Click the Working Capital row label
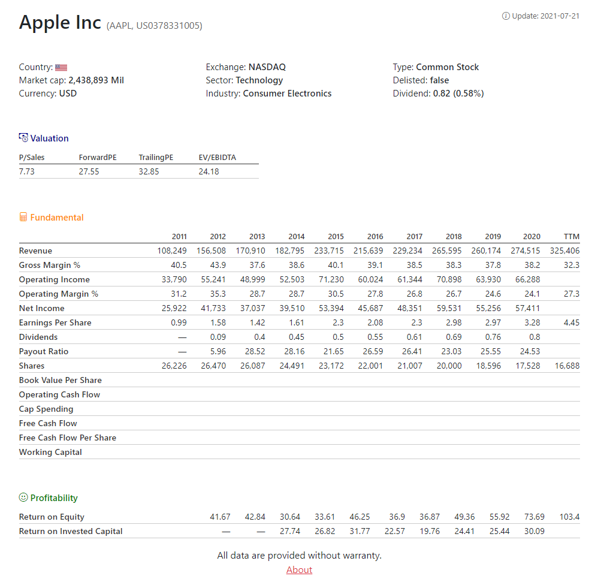 click(x=50, y=452)
